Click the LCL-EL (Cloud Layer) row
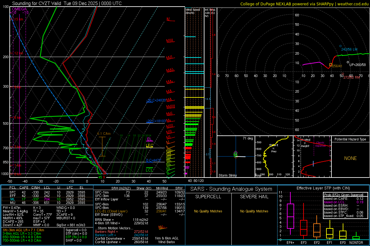The image size is (370, 246). (140, 211)
